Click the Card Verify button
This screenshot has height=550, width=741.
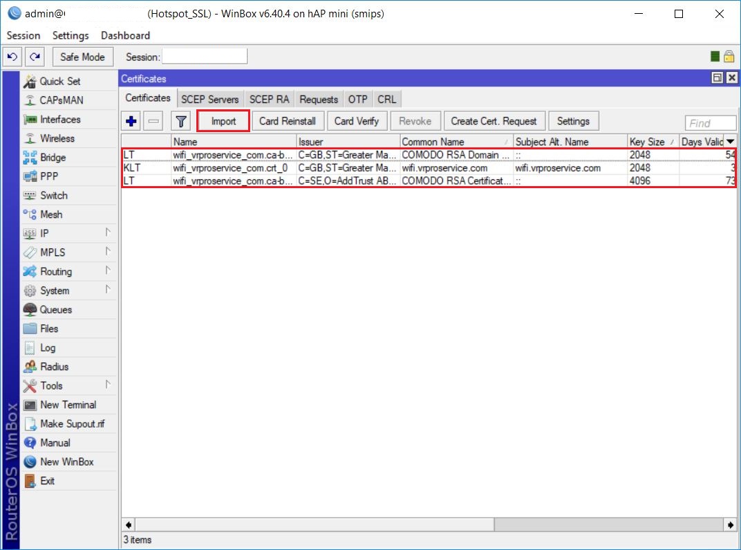[x=356, y=121]
